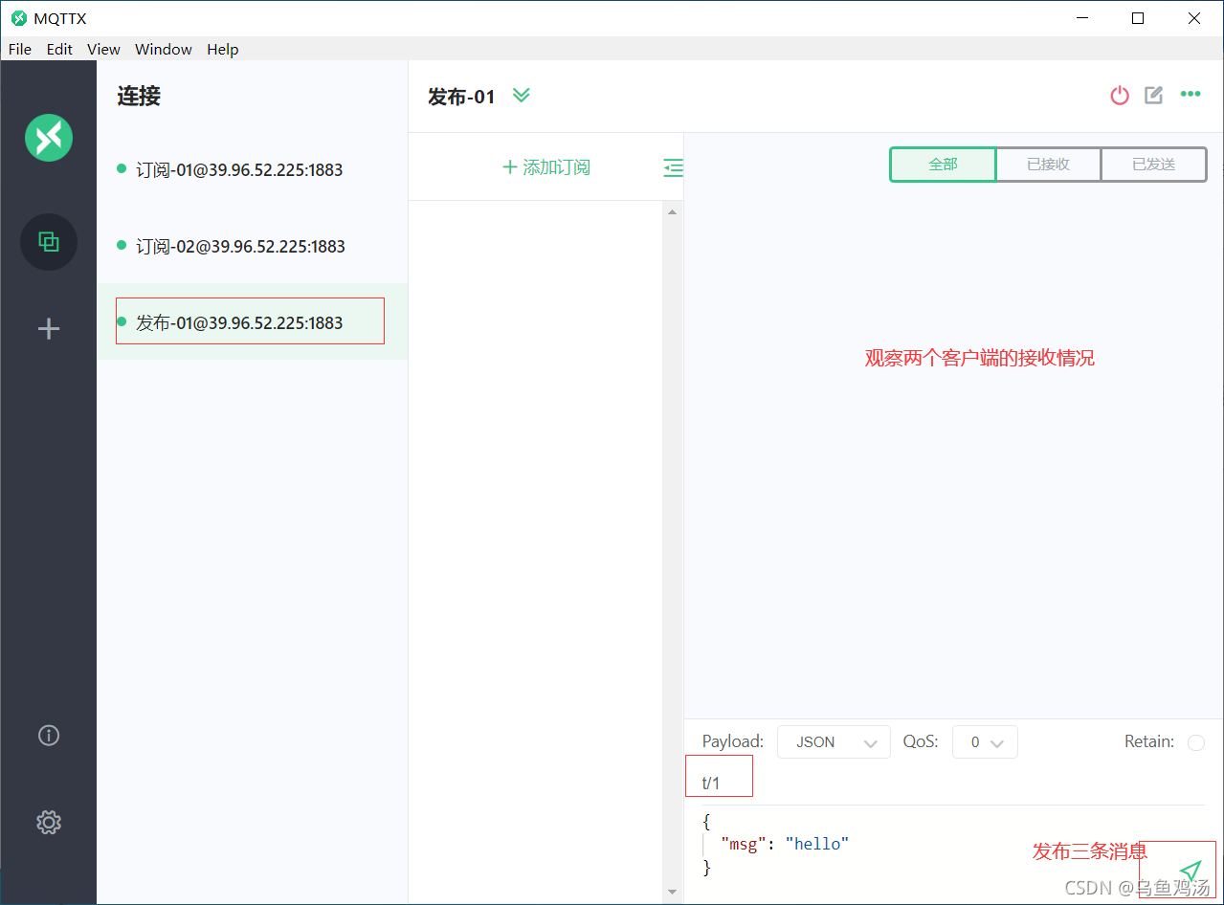Screen dimensions: 1224x905
Task: Open the About info icon
Action: click(49, 735)
